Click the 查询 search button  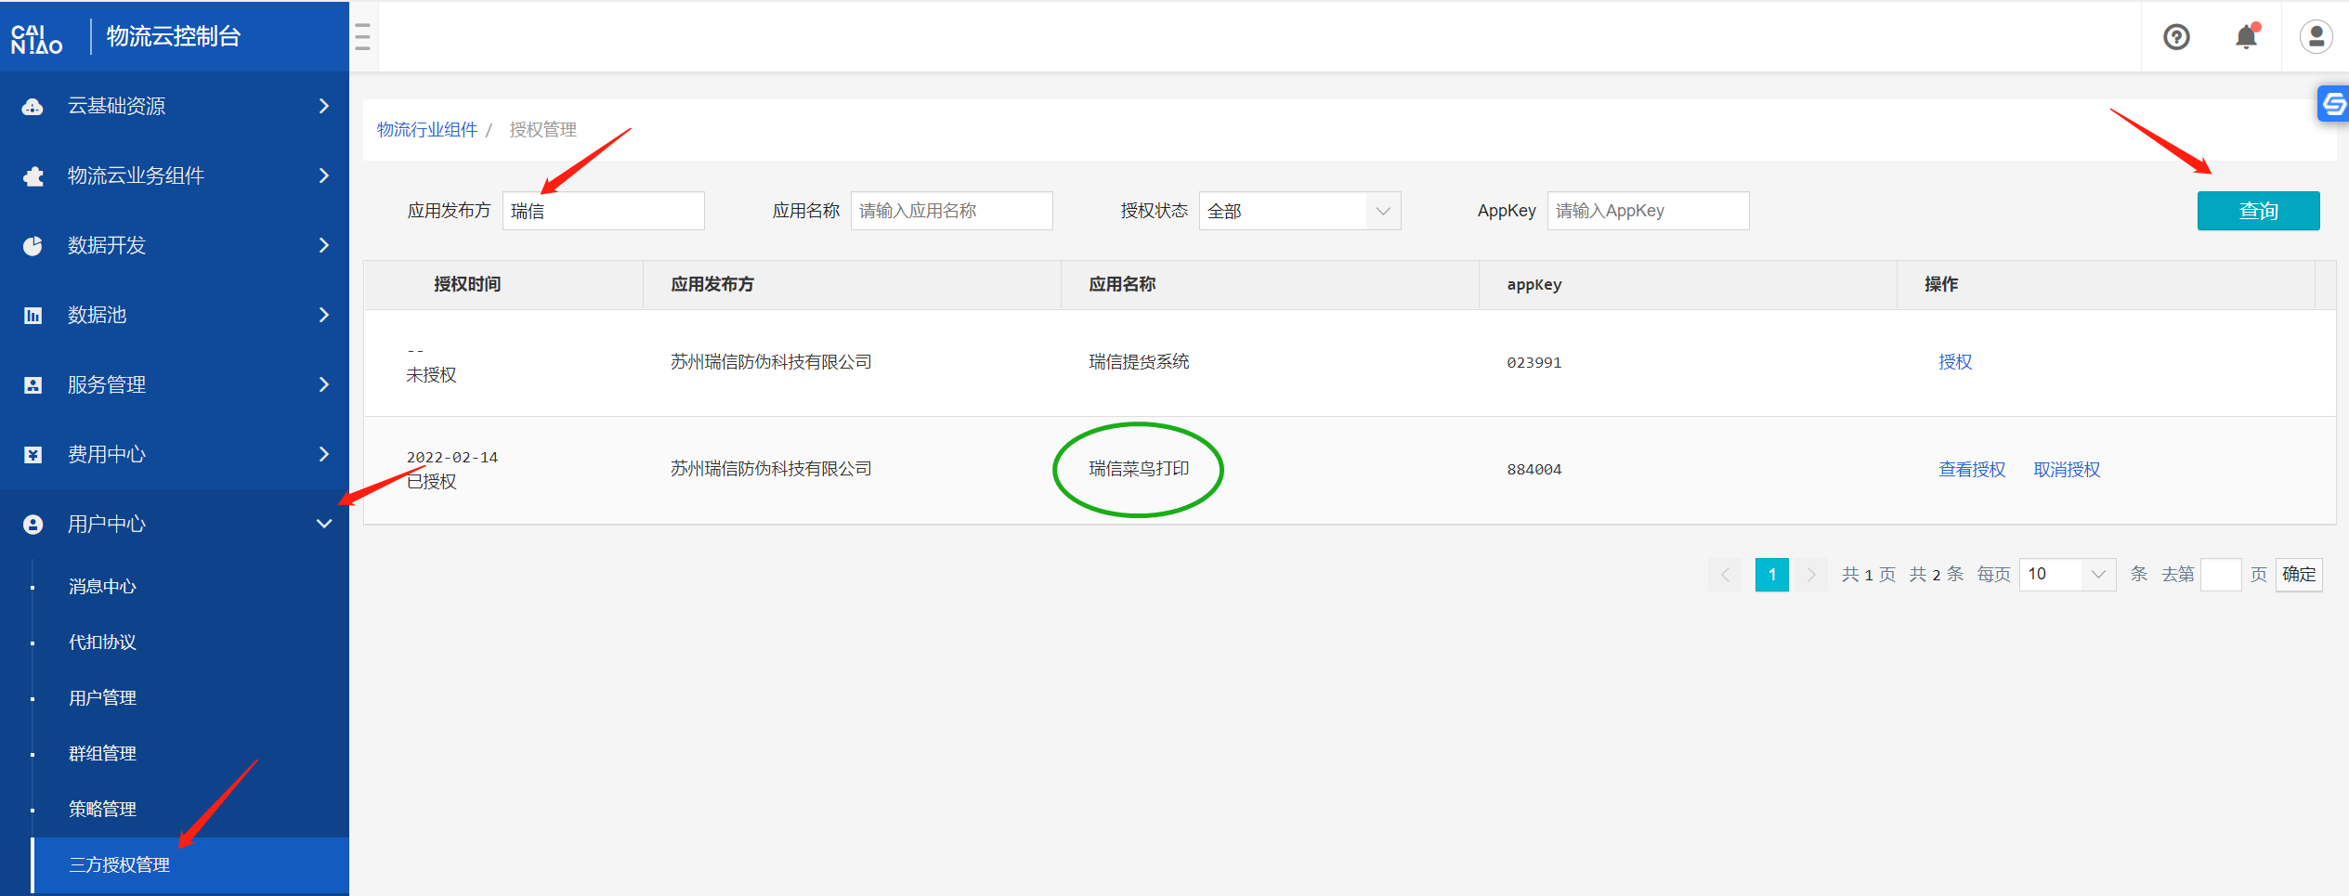click(x=2258, y=211)
